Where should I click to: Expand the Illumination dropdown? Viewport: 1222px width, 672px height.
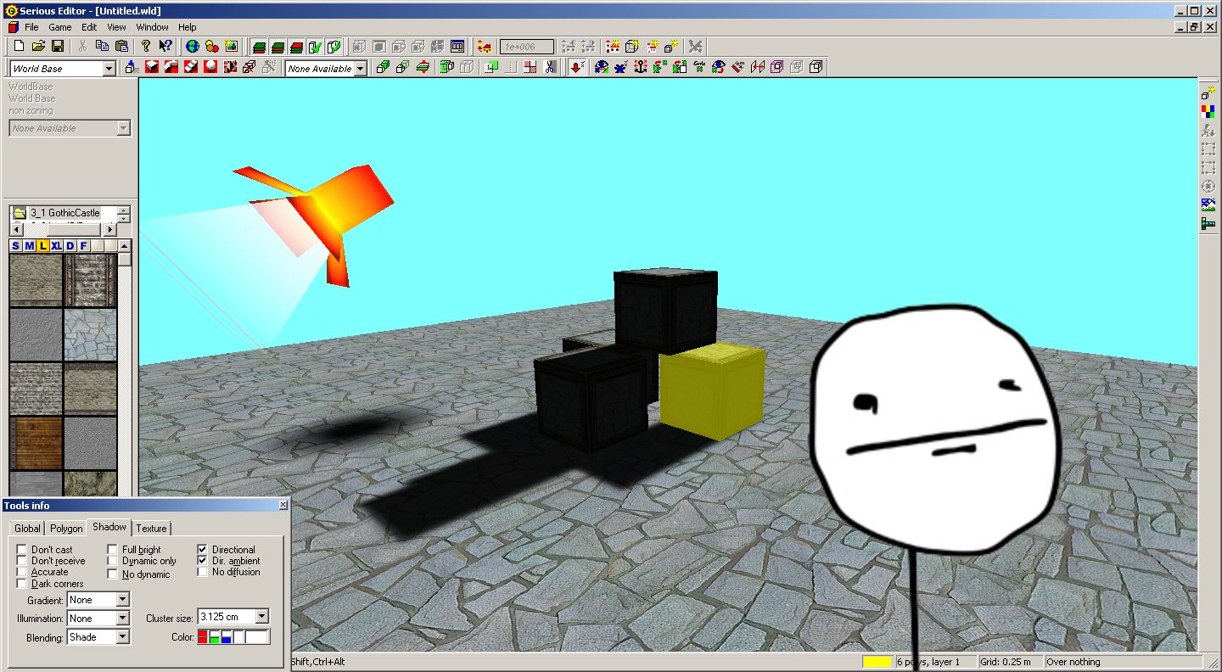[x=123, y=619]
